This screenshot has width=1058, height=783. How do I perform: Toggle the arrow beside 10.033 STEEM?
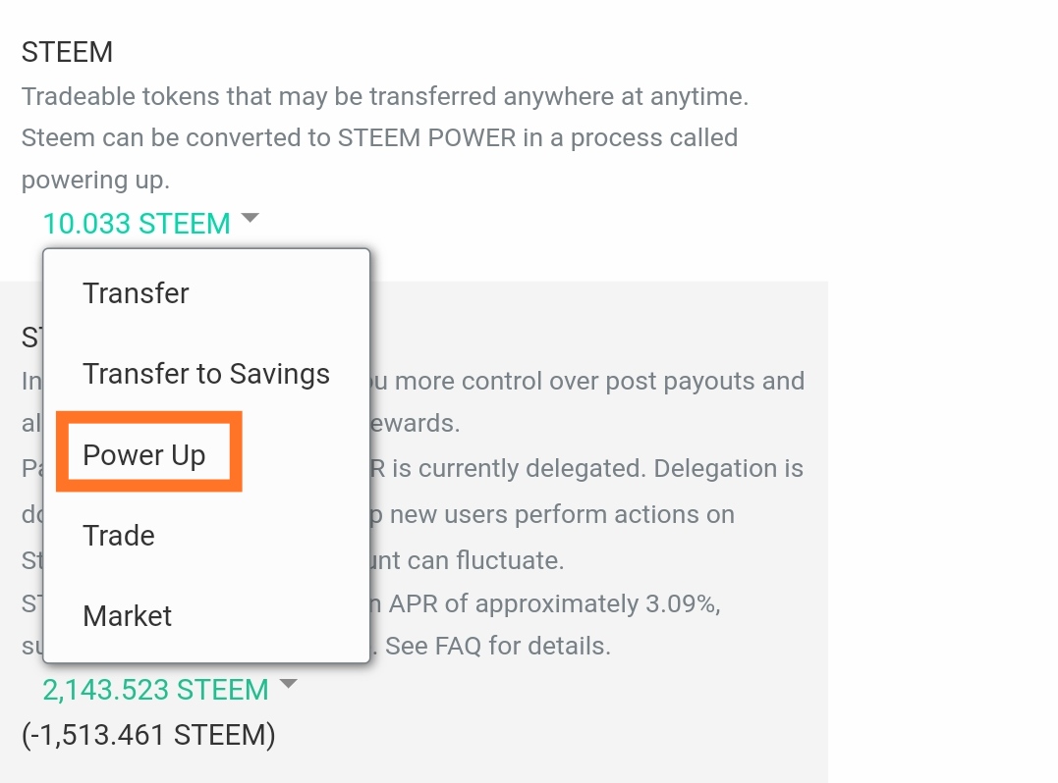251,219
